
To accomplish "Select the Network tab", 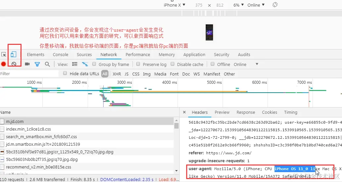I will click(x=108, y=55).
